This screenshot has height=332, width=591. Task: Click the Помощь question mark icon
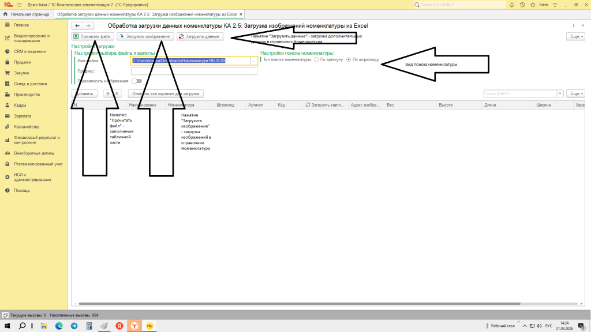click(x=7, y=190)
